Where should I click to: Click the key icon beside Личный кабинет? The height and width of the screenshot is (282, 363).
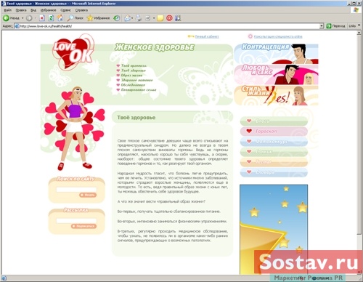191,36
